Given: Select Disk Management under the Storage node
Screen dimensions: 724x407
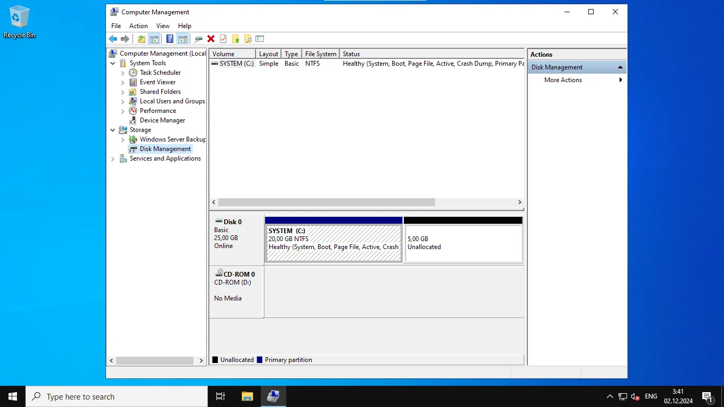Looking at the screenshot, I should click(x=164, y=149).
